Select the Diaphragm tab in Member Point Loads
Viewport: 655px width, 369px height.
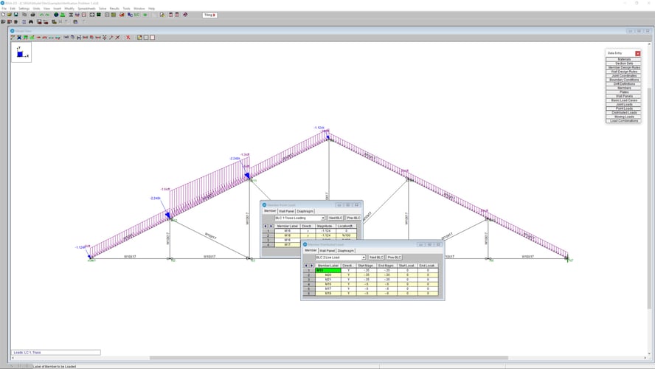click(305, 211)
